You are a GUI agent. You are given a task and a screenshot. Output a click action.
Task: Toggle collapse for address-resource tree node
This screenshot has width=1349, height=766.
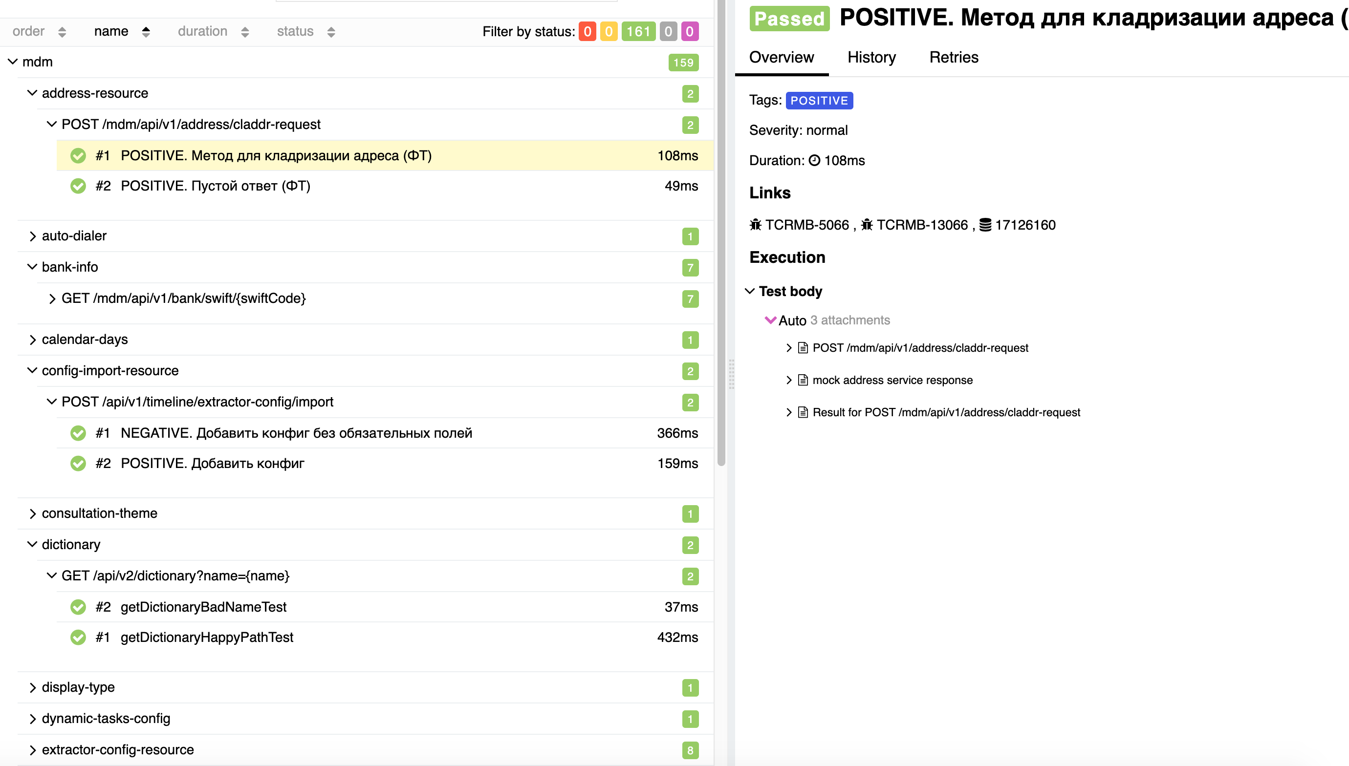coord(32,93)
